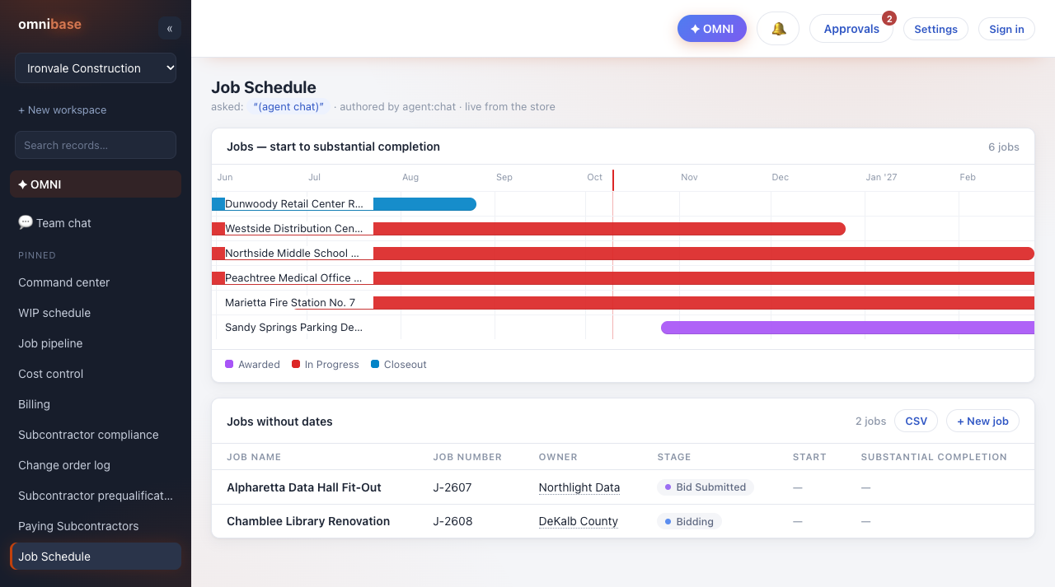Image resolution: width=1055 pixels, height=587 pixels.
Task: Click the Job Number column header
Action: [467, 457]
